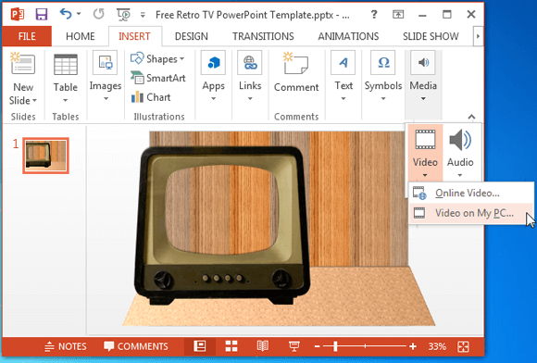The width and height of the screenshot is (537, 363).
Task: Click the zoom in plus button
Action: [413, 346]
